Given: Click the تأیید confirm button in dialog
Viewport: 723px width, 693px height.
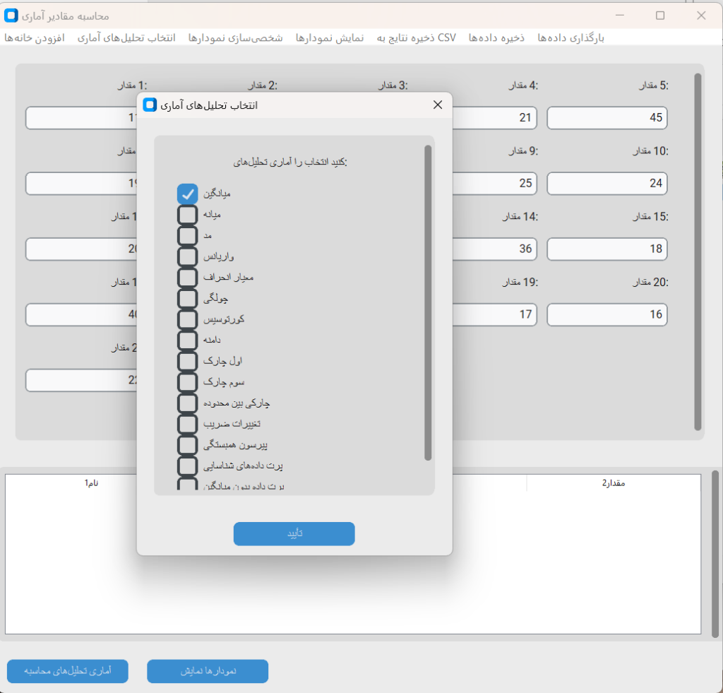Looking at the screenshot, I should [294, 534].
